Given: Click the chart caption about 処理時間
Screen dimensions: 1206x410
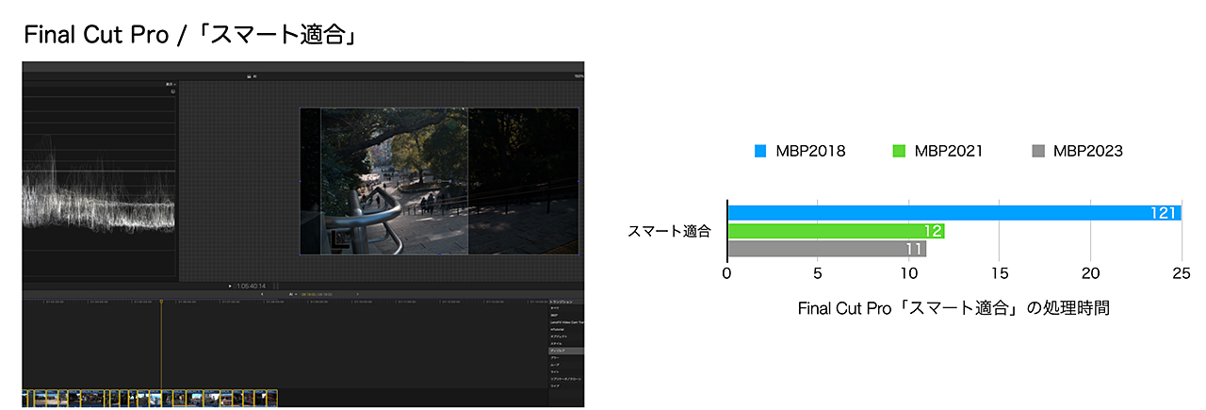Looking at the screenshot, I should click(x=953, y=308).
